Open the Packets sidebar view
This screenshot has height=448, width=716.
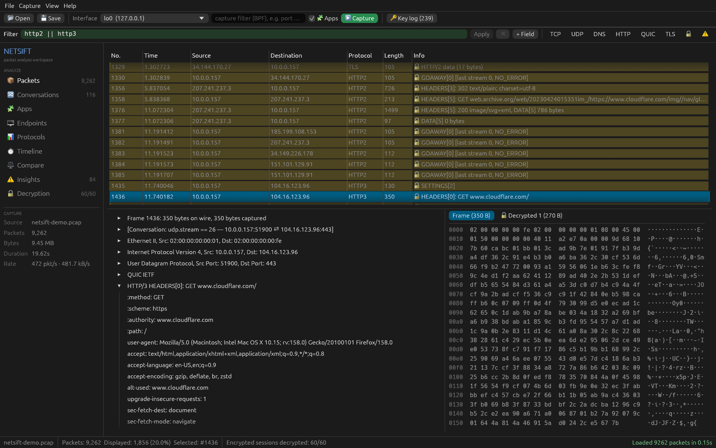click(51, 81)
